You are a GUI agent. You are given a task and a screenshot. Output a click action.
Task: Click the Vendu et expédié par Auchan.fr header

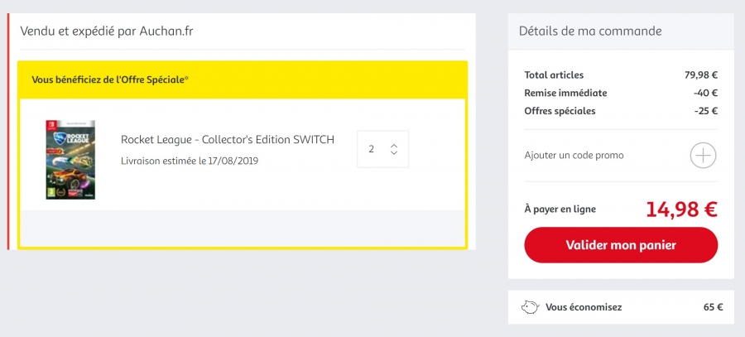click(107, 31)
